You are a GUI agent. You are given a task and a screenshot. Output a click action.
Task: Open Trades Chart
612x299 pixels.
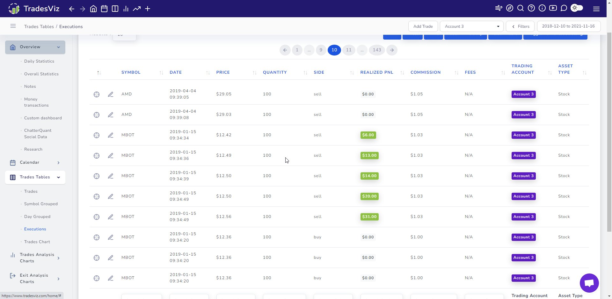[37, 242]
